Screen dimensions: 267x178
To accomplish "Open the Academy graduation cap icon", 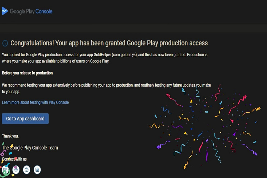I will pos(16,170).
